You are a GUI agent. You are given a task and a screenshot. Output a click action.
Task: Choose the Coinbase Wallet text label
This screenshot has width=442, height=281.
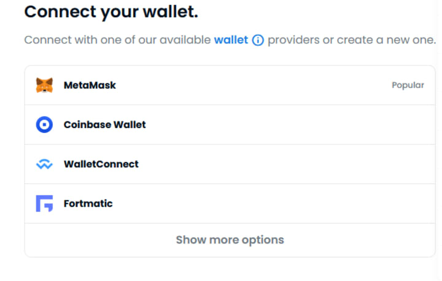[x=104, y=125]
